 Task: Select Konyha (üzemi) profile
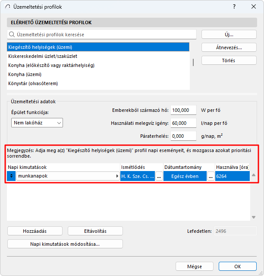click(x=25, y=74)
